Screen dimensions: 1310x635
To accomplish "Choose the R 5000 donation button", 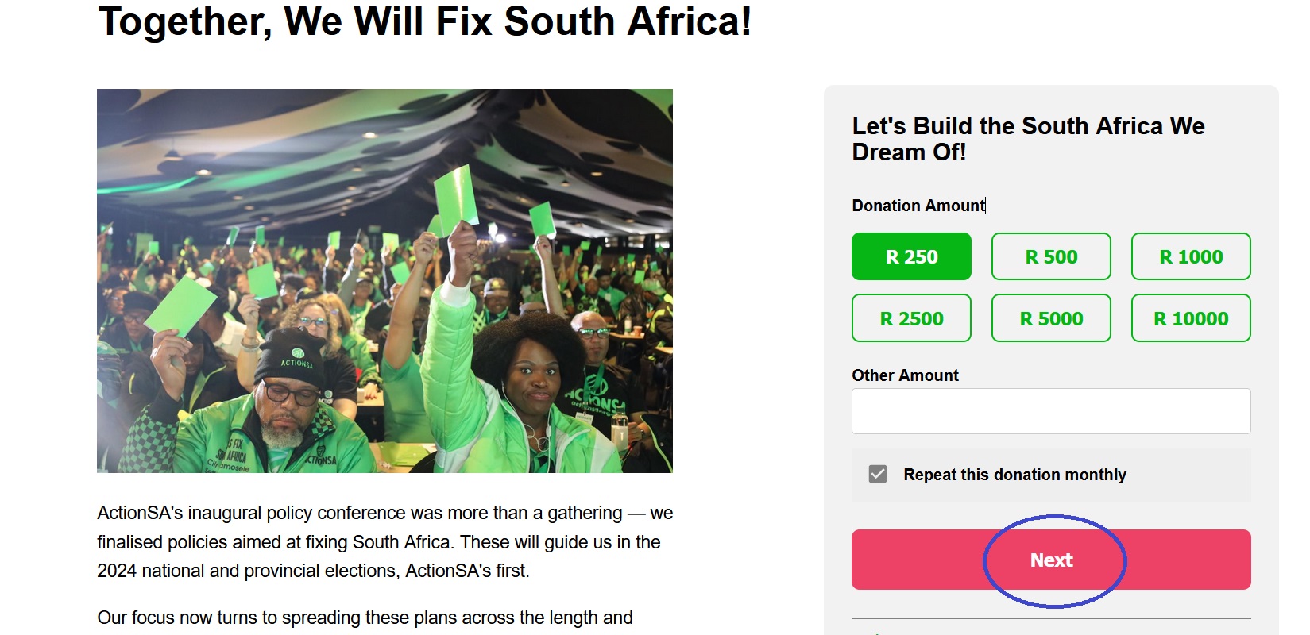I will point(1050,318).
